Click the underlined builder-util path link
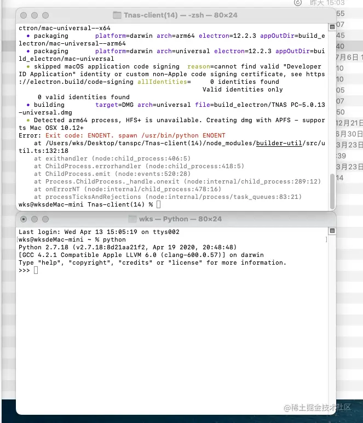The image size is (363, 423). pos(279,143)
